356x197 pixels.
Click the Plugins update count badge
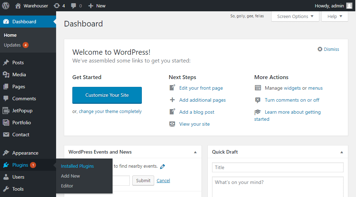(x=33, y=165)
